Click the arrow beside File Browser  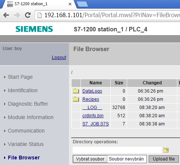coord(5,158)
